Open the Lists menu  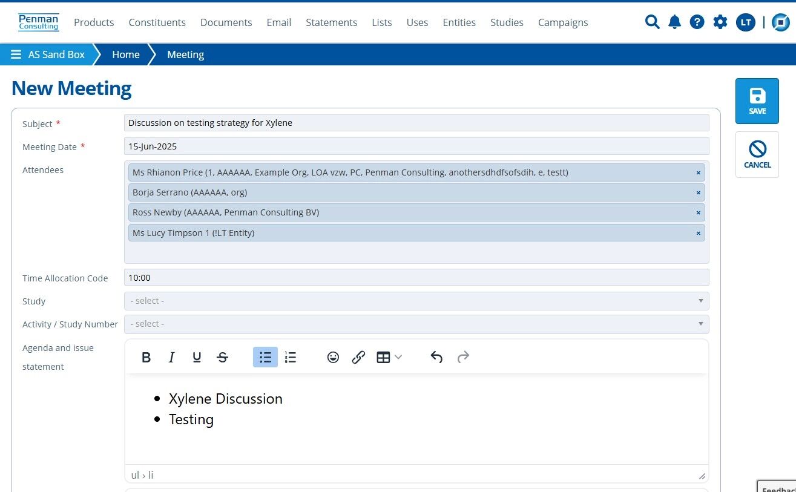(382, 22)
